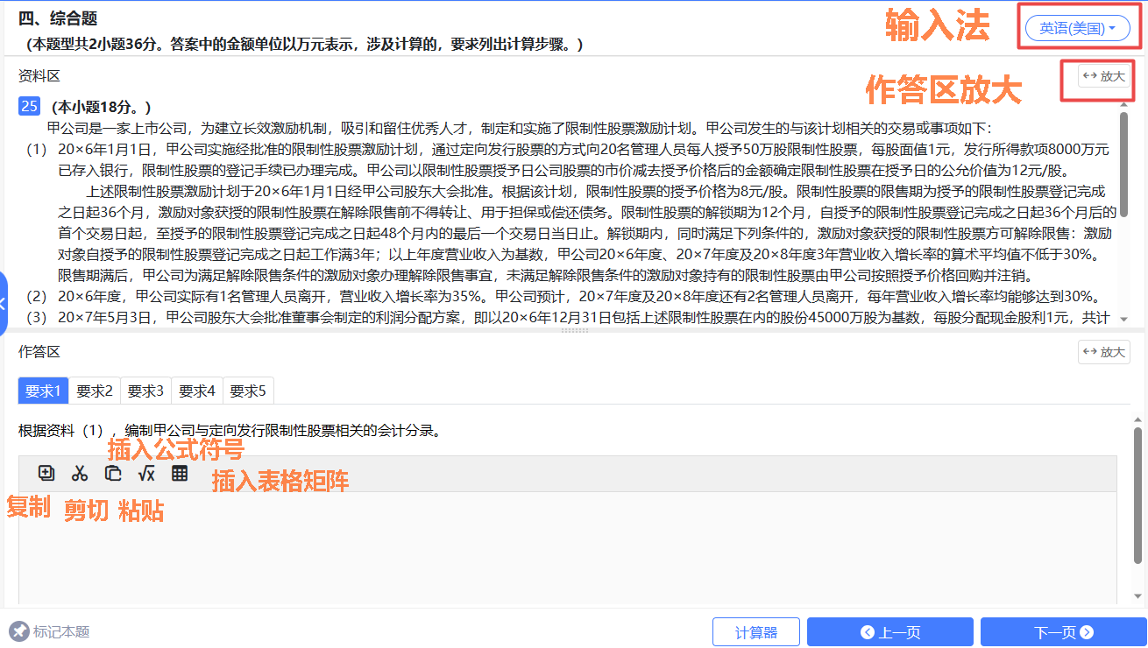The image size is (1148, 648).
Task: Click the blue question number 25 badge
Action: pyautogui.click(x=28, y=105)
